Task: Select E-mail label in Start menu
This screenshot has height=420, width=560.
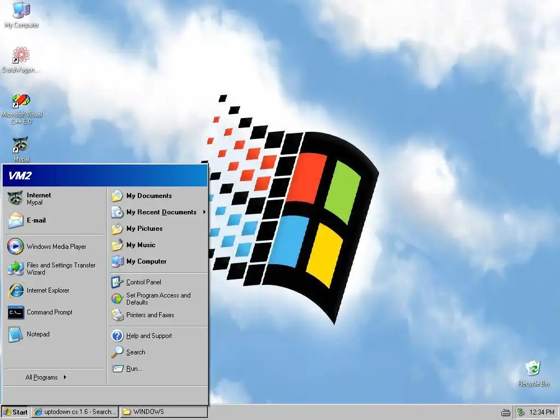Action: (x=36, y=220)
